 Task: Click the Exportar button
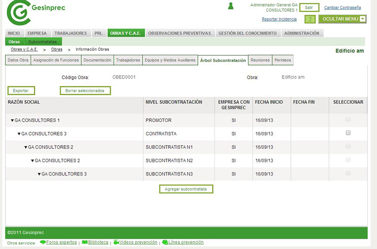coord(21,91)
